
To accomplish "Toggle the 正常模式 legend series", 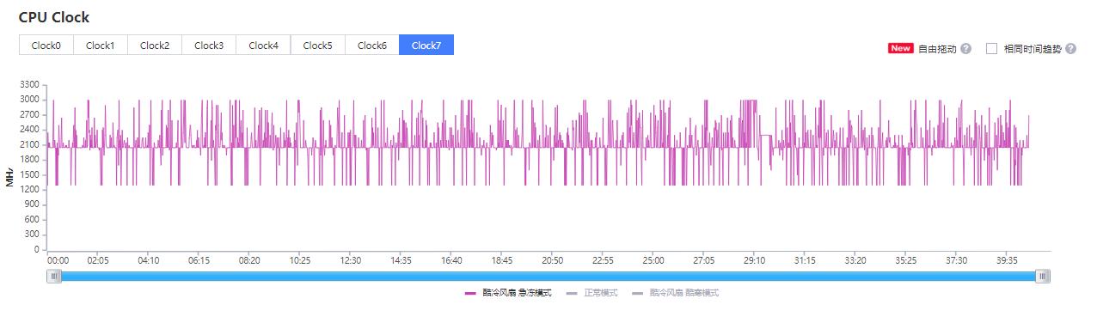I will 592,293.
